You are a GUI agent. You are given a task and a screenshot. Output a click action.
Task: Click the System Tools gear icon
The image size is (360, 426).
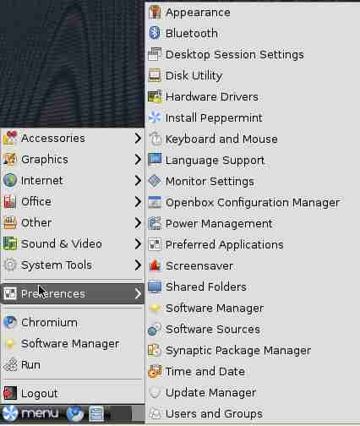tap(10, 265)
